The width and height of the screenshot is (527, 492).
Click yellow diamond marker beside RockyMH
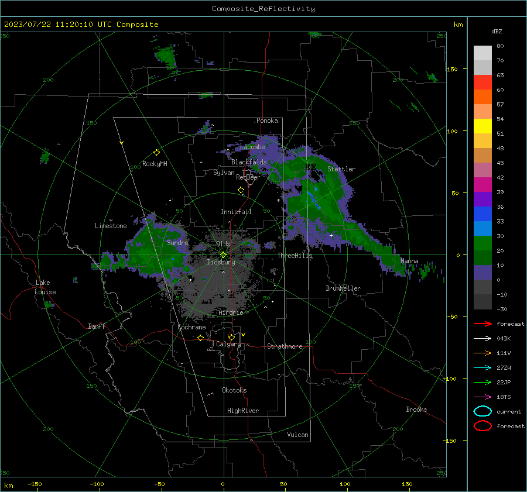coord(156,153)
